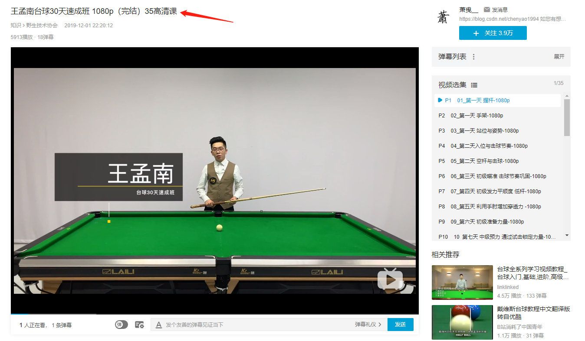This screenshot has width=585, height=341.
Task: Open recommended uploader linklinked
Action: (508, 287)
